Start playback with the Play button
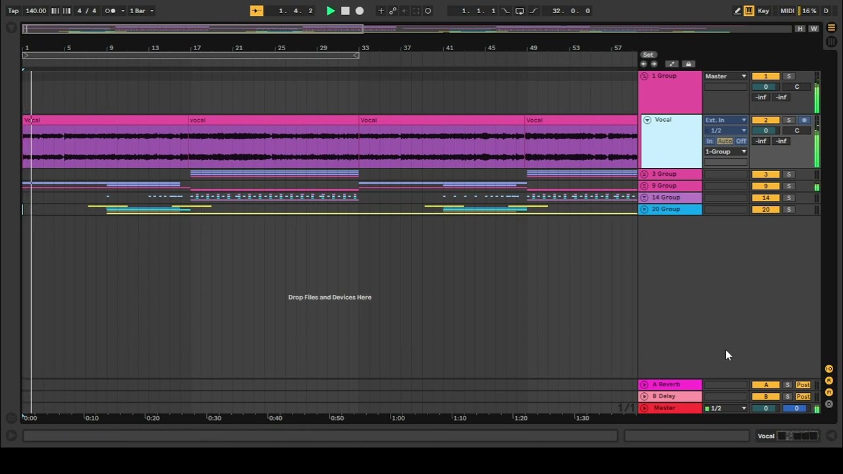 click(331, 11)
